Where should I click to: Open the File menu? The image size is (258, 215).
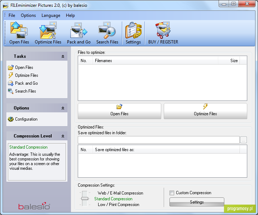click(x=12, y=15)
